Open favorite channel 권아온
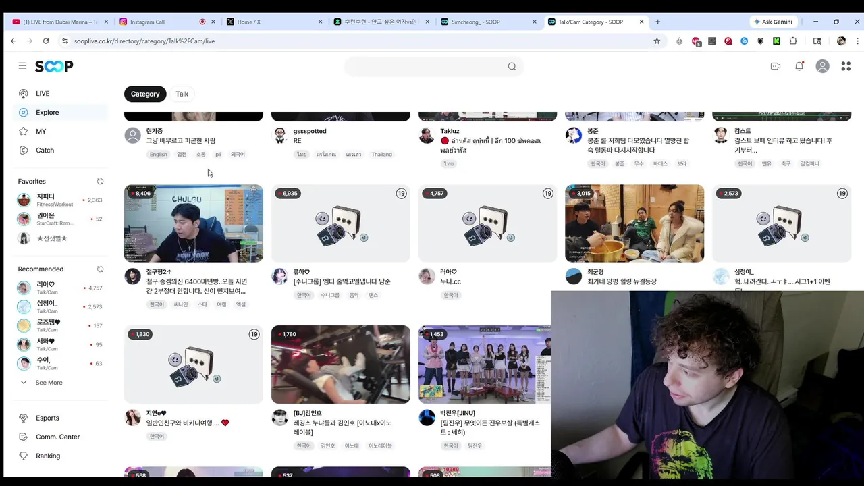The height and width of the screenshot is (486, 864). tap(61, 219)
